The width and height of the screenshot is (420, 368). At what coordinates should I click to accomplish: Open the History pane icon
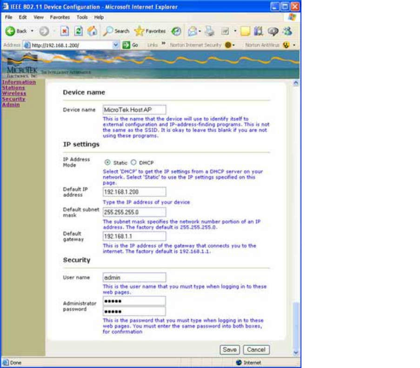pos(176,31)
